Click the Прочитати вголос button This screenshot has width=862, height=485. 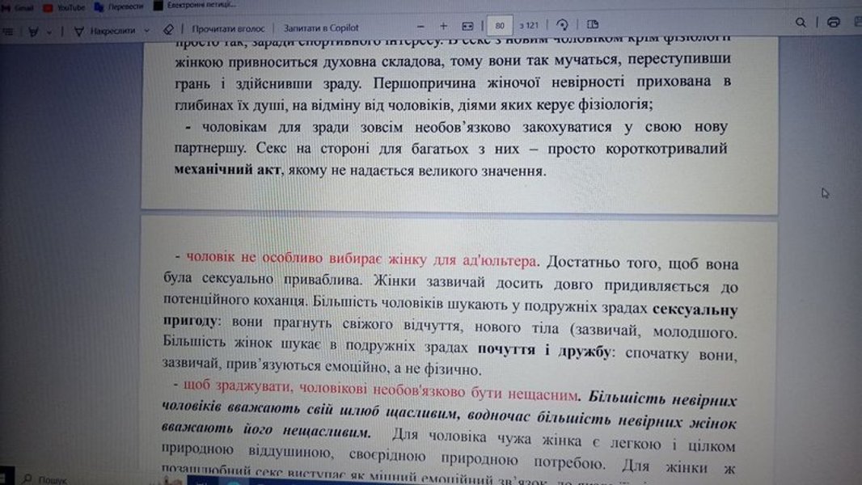pyautogui.click(x=227, y=27)
